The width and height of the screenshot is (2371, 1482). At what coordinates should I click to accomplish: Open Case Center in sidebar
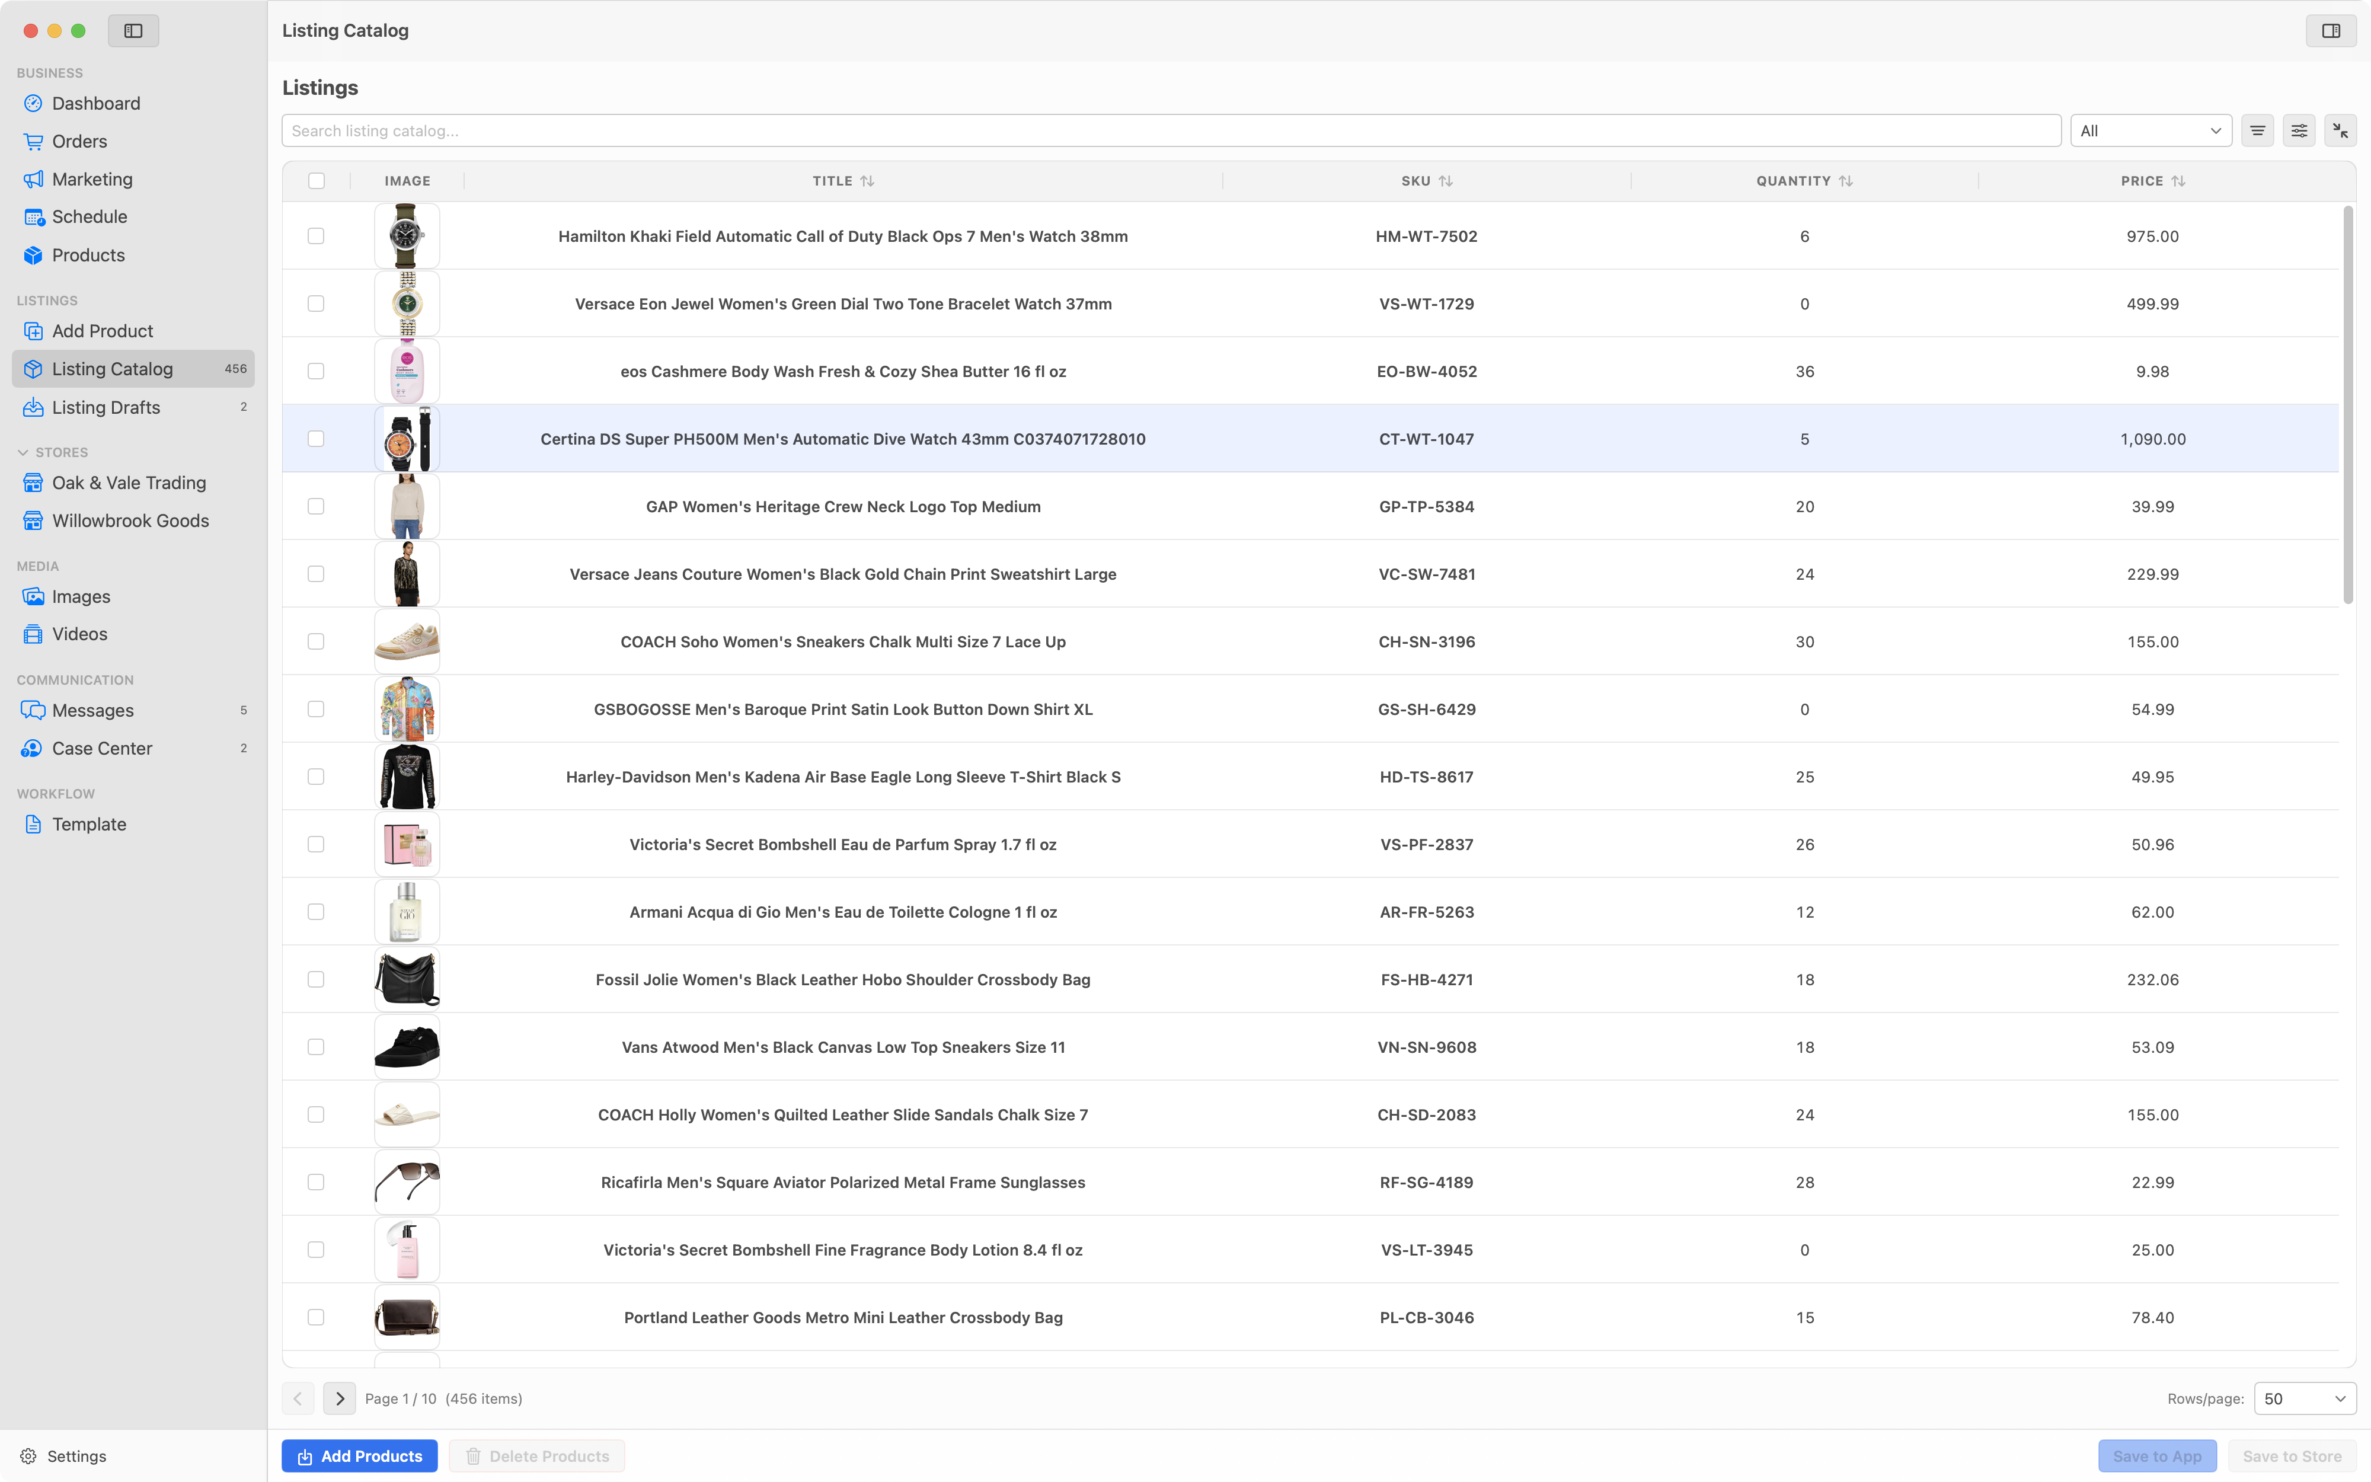pyautogui.click(x=133, y=748)
